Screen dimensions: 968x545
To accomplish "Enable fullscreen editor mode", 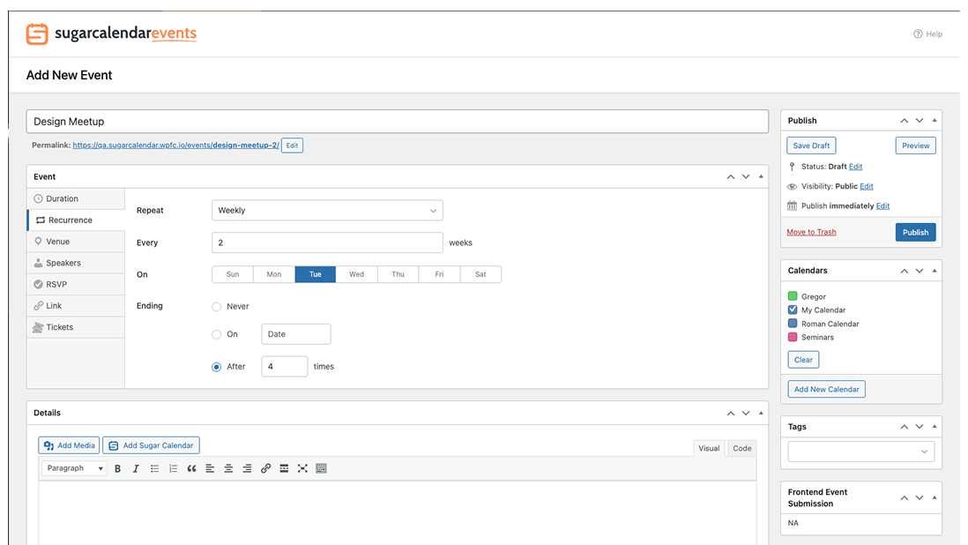I will [x=302, y=468].
